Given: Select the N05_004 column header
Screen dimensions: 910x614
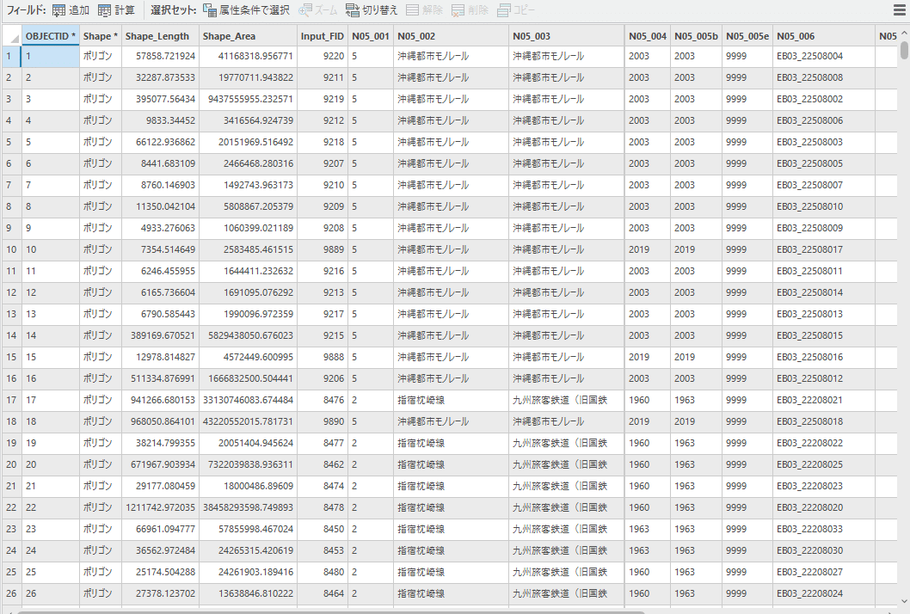Looking at the screenshot, I should [x=648, y=36].
